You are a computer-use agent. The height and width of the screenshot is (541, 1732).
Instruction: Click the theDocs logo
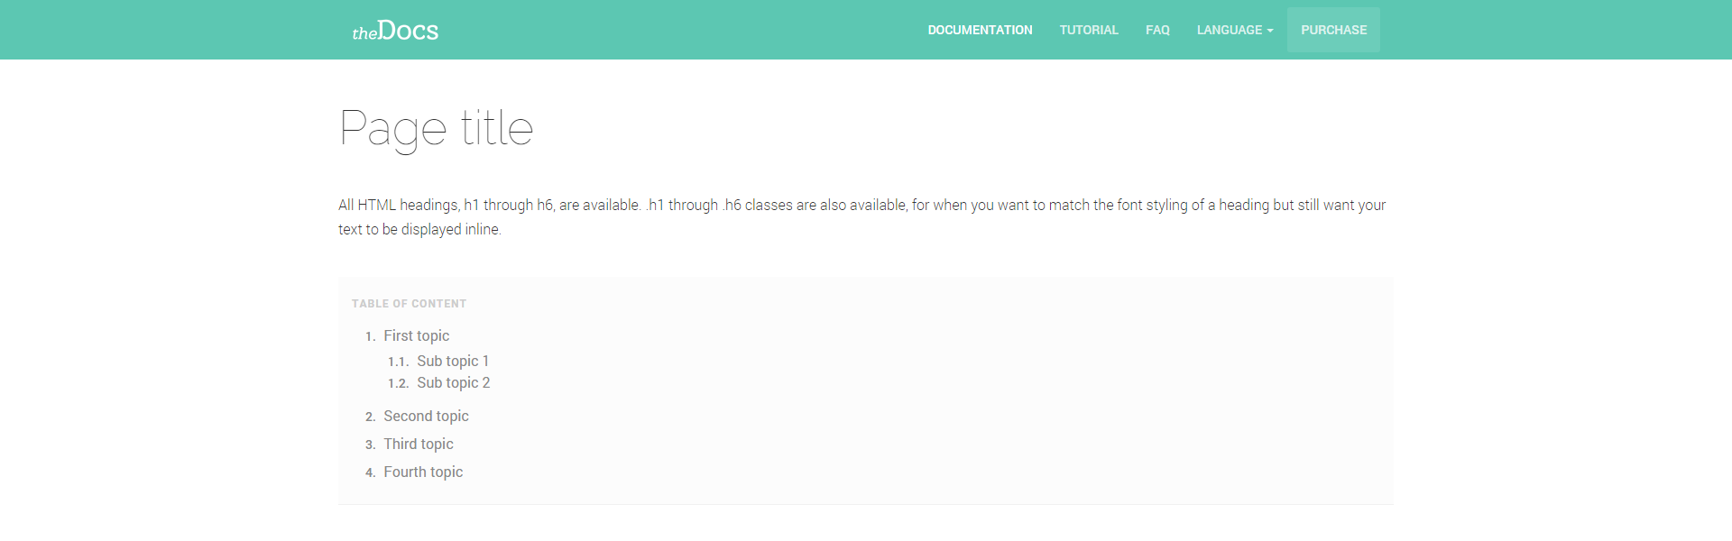[395, 31]
